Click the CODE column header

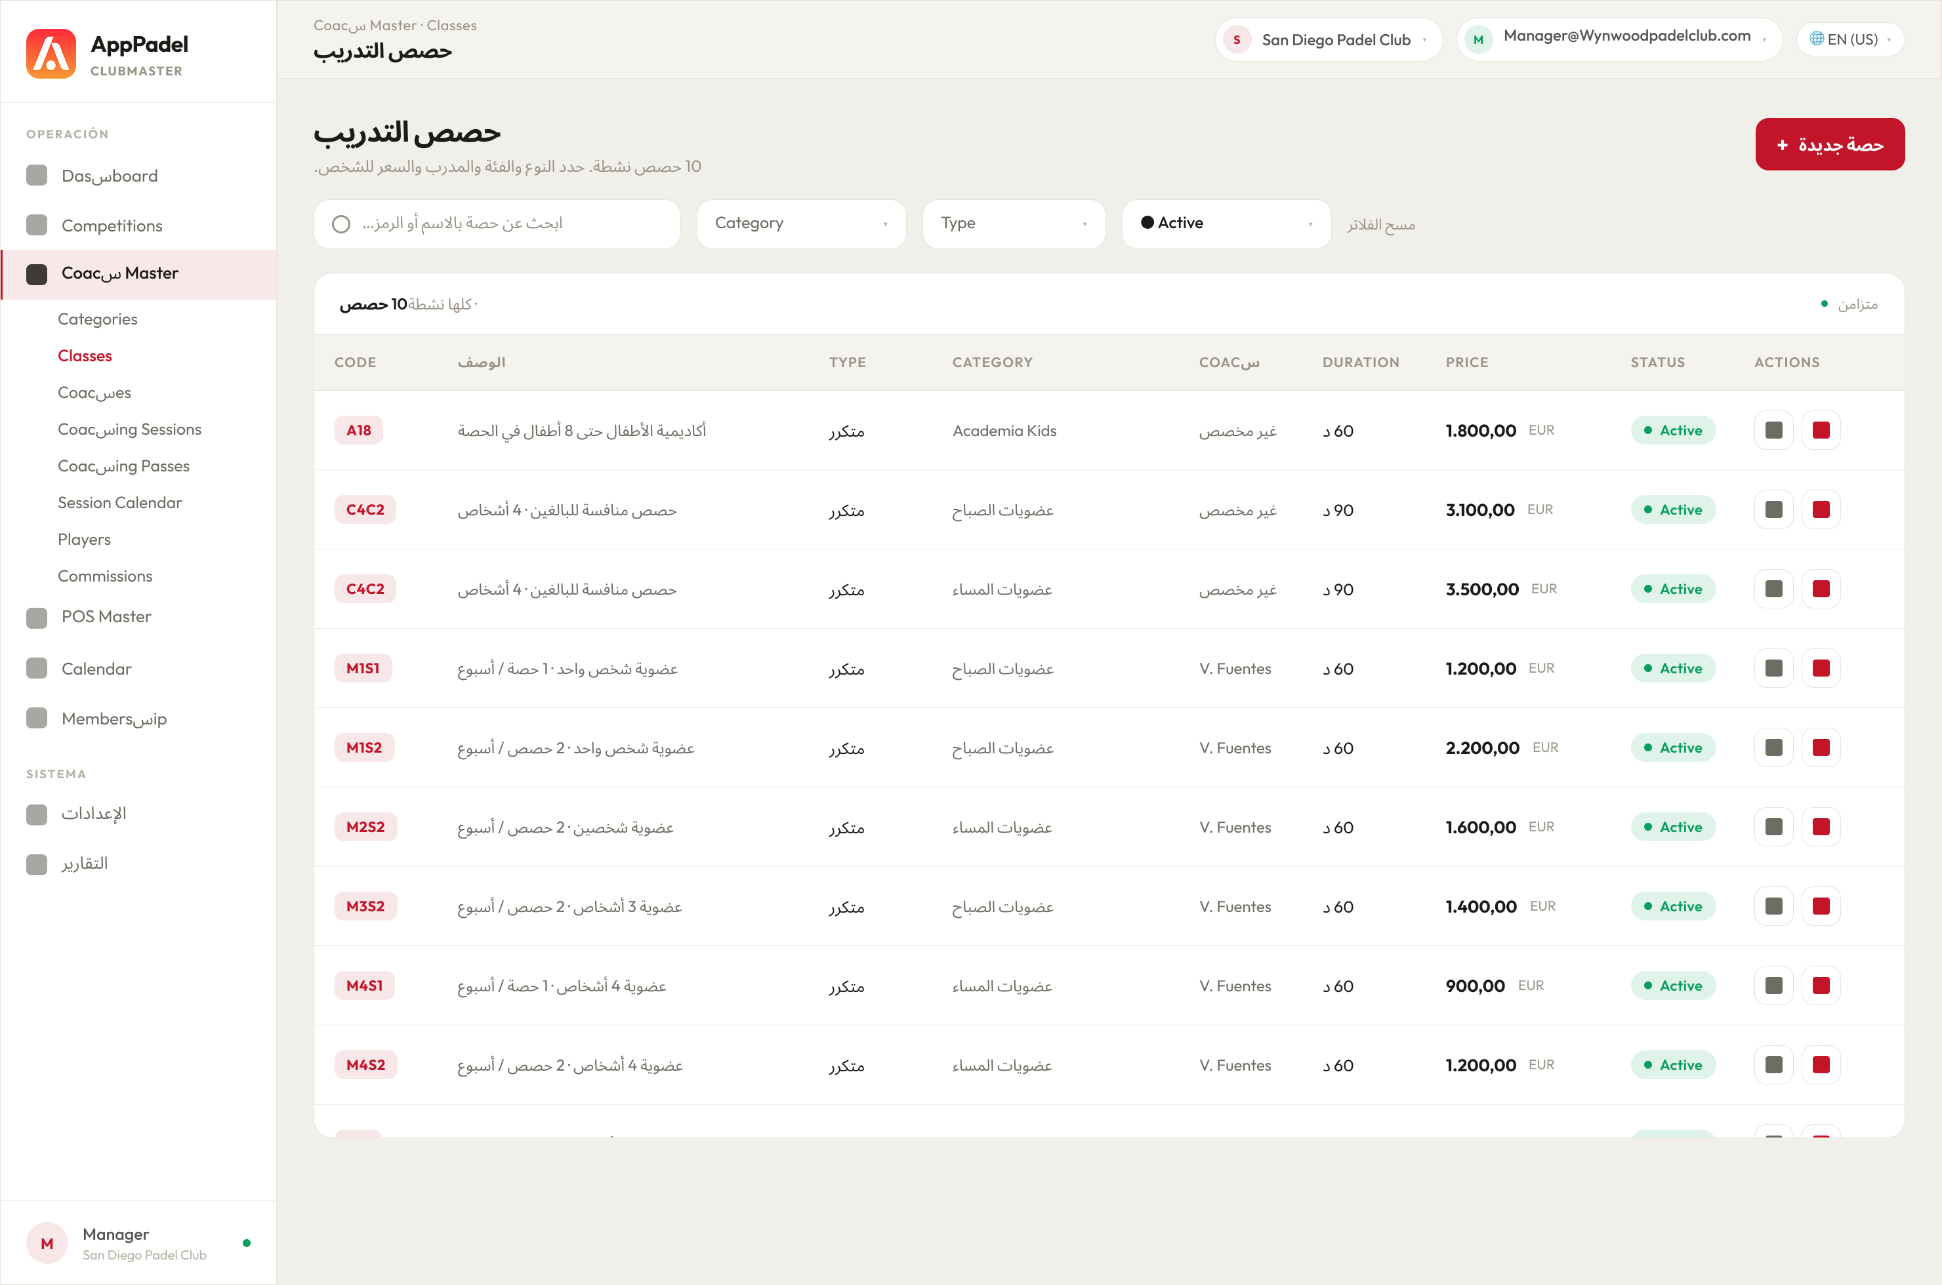355,362
